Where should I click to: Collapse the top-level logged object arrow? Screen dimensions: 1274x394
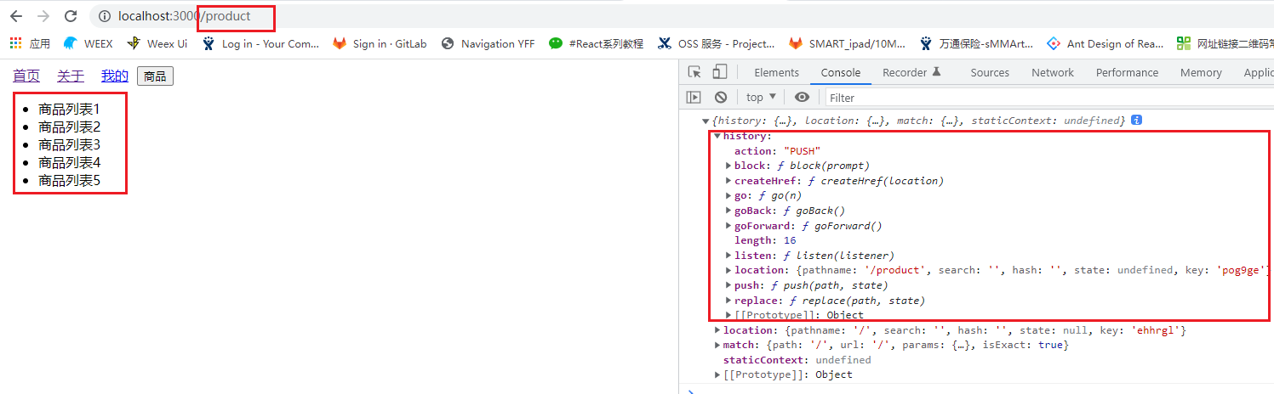(706, 121)
